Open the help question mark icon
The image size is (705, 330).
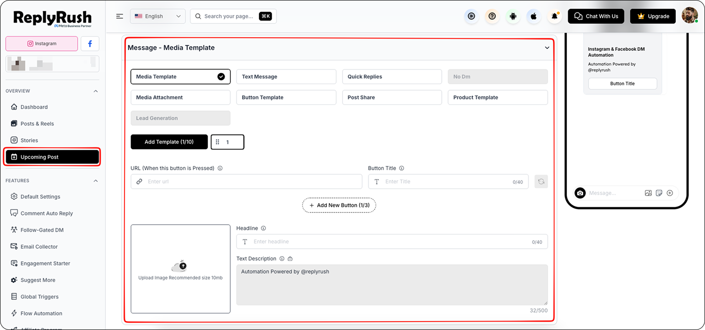pyautogui.click(x=492, y=16)
